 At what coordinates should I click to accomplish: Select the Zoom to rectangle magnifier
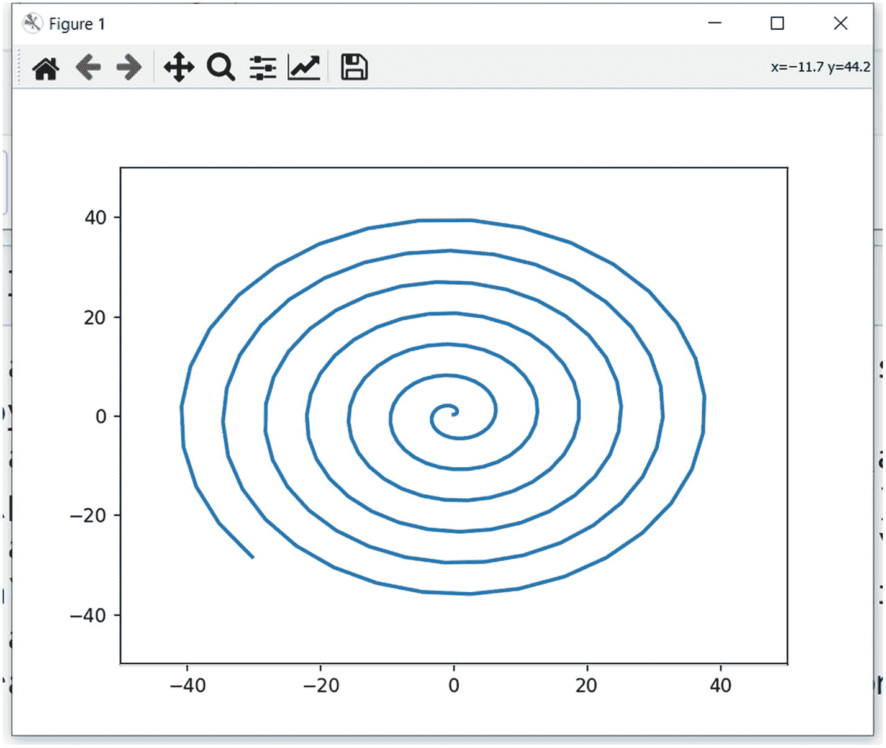point(221,67)
